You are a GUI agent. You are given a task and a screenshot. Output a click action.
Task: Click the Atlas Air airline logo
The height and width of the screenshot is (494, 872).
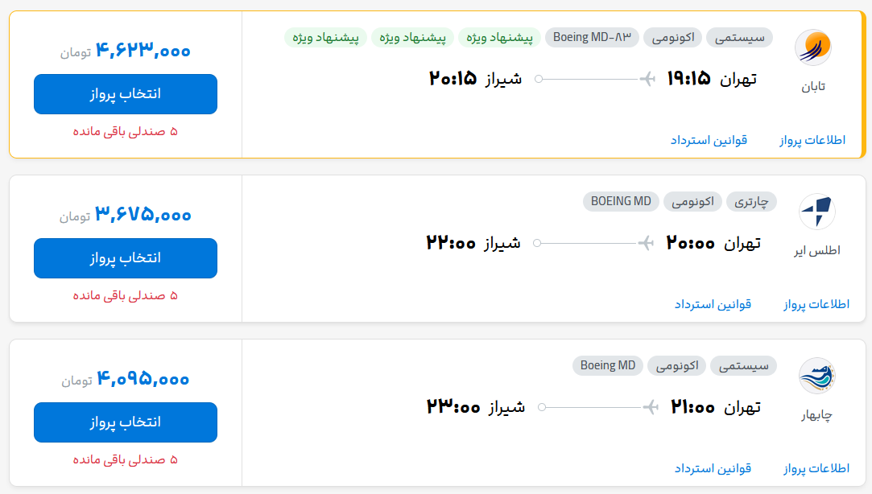point(817,212)
